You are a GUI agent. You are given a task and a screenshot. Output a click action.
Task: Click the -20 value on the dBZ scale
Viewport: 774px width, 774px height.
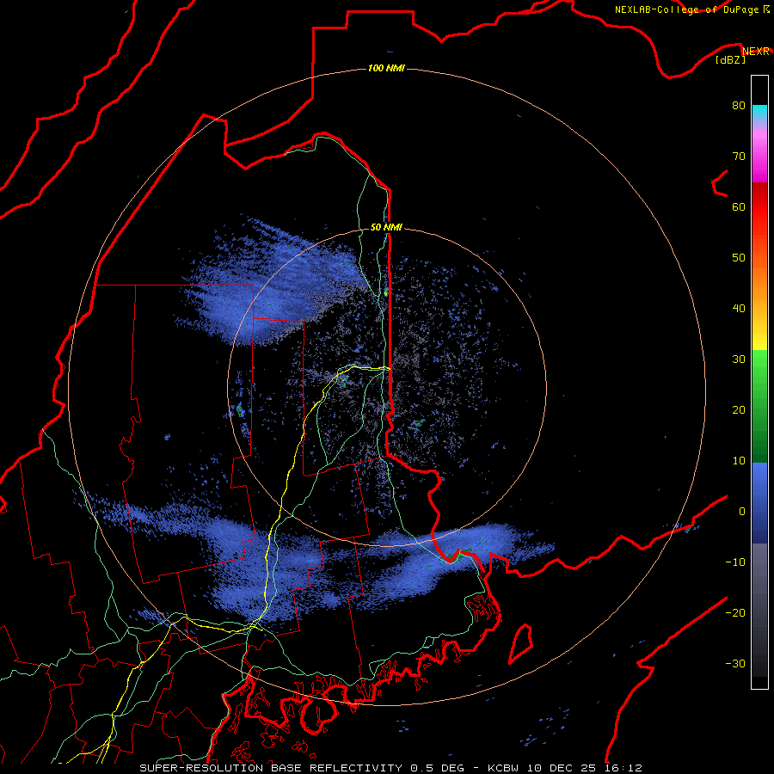735,613
